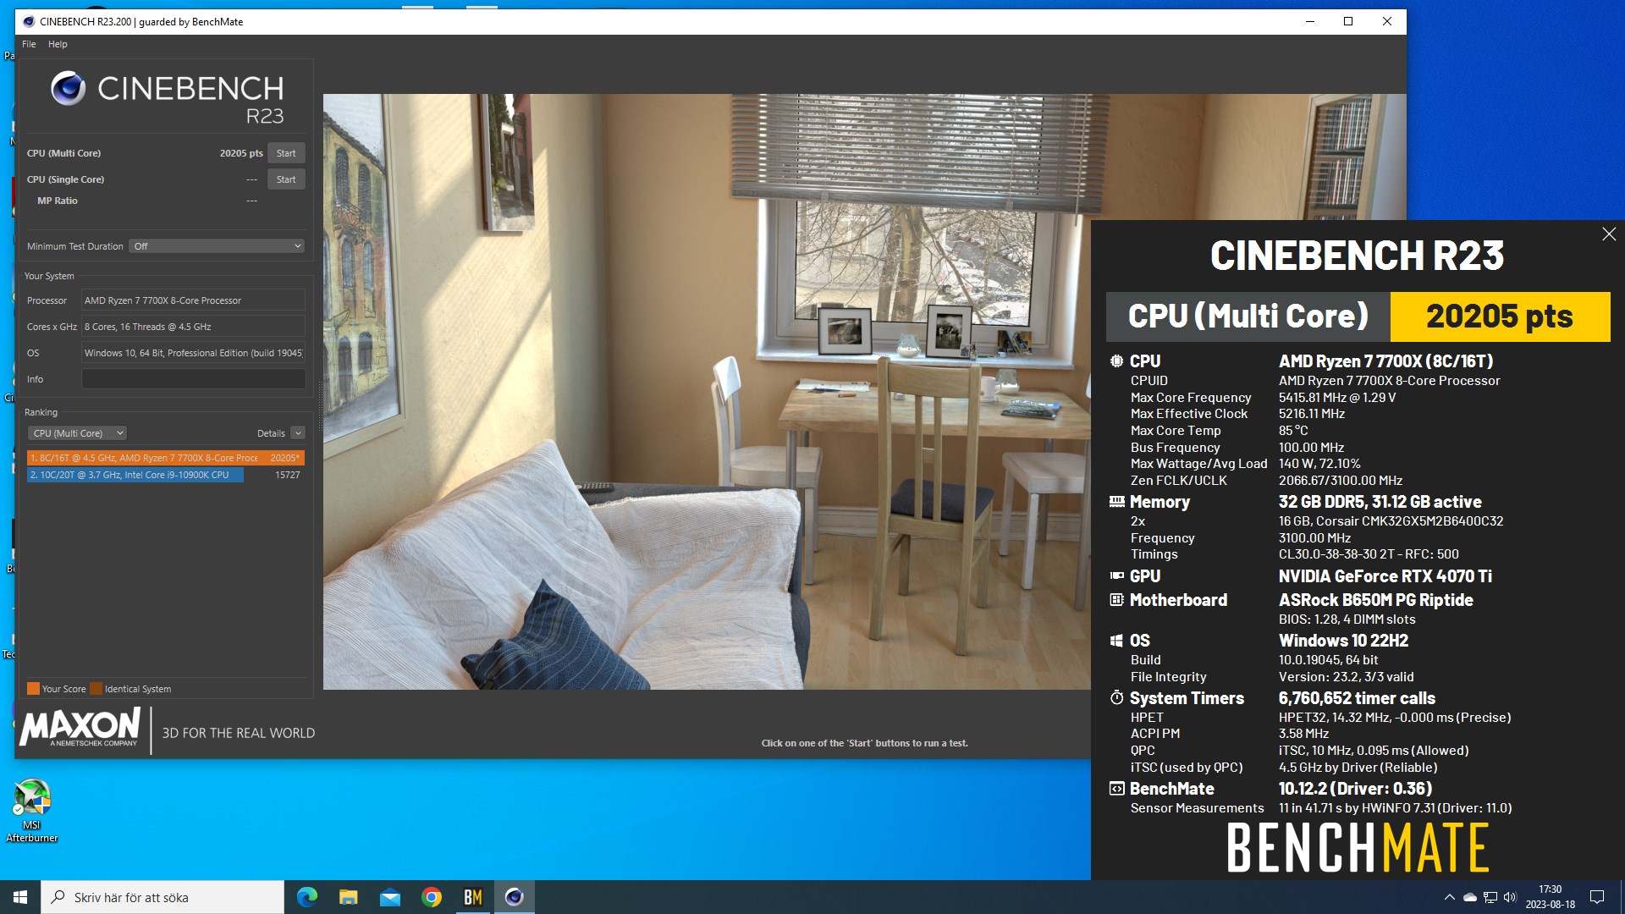Start the CPU Multi Core test
This screenshot has height=914, width=1625.
(x=286, y=153)
